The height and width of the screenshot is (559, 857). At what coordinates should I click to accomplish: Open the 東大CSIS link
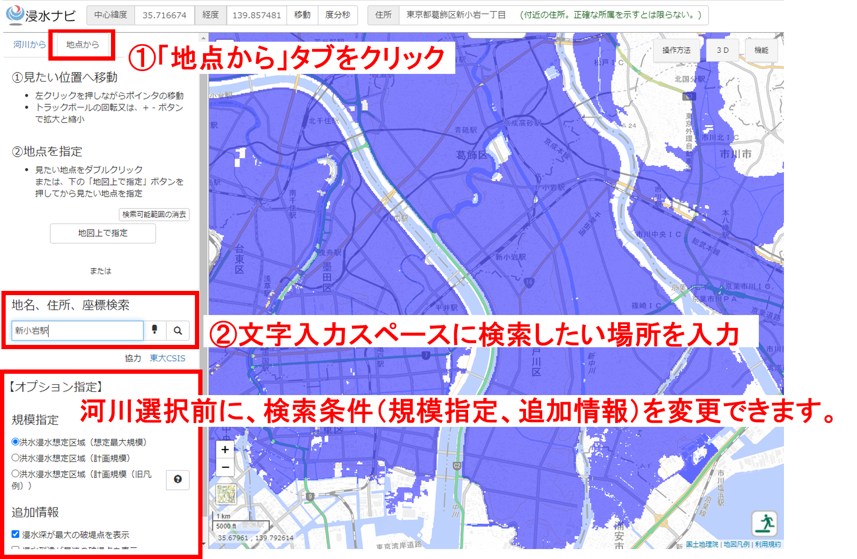pos(167,358)
